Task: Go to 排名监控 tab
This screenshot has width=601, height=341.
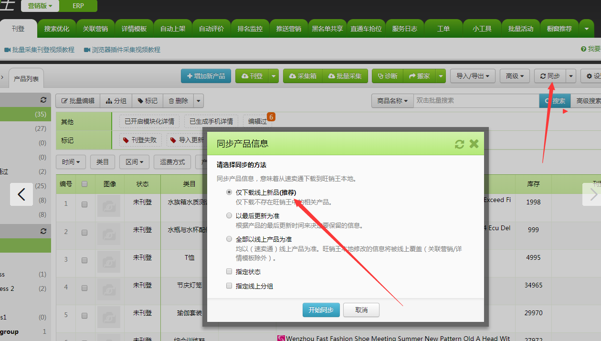Action: [250, 29]
